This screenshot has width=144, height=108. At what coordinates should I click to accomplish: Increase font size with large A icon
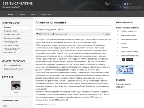125,4
